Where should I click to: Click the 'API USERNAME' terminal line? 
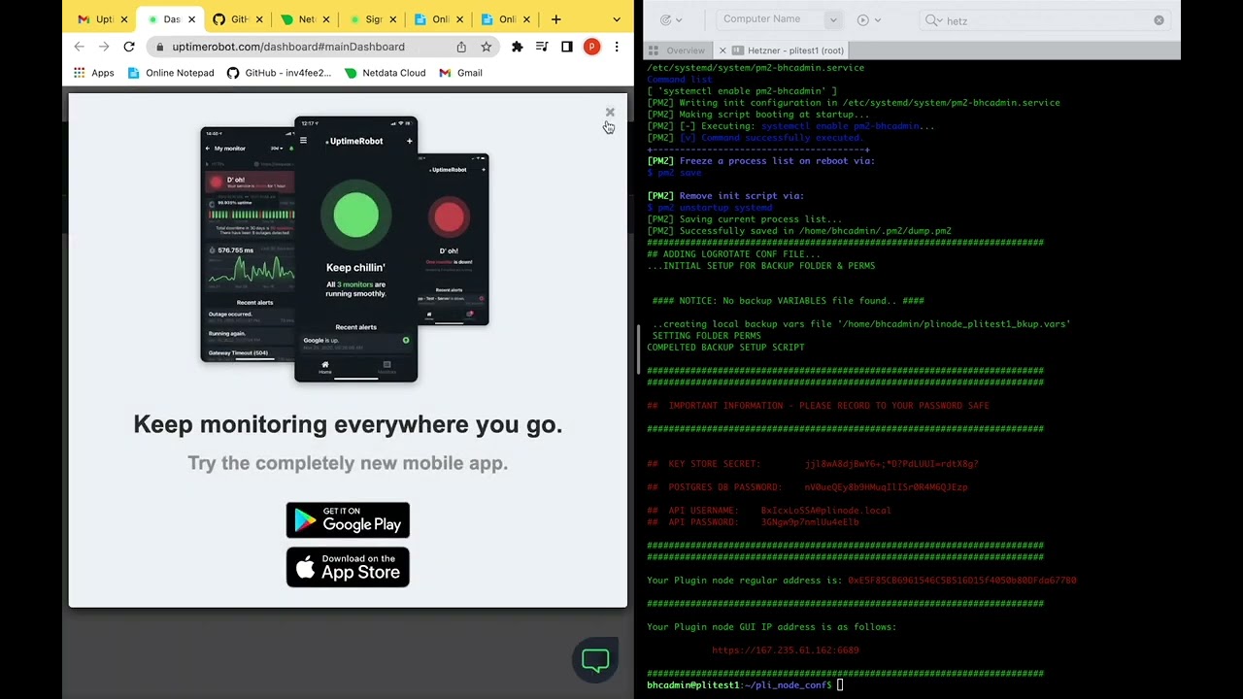click(769, 511)
